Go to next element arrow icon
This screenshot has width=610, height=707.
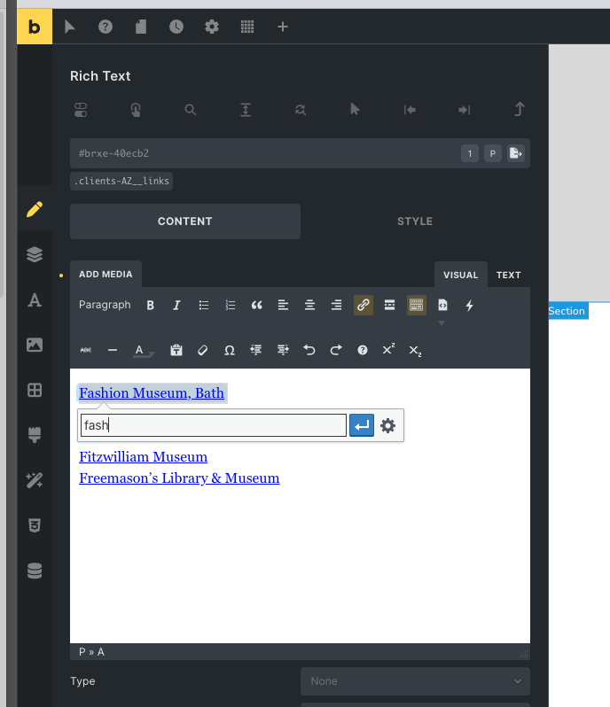[465, 110]
